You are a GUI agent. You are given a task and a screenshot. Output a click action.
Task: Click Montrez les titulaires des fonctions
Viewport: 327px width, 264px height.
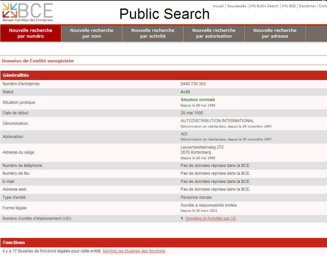coord(134,251)
